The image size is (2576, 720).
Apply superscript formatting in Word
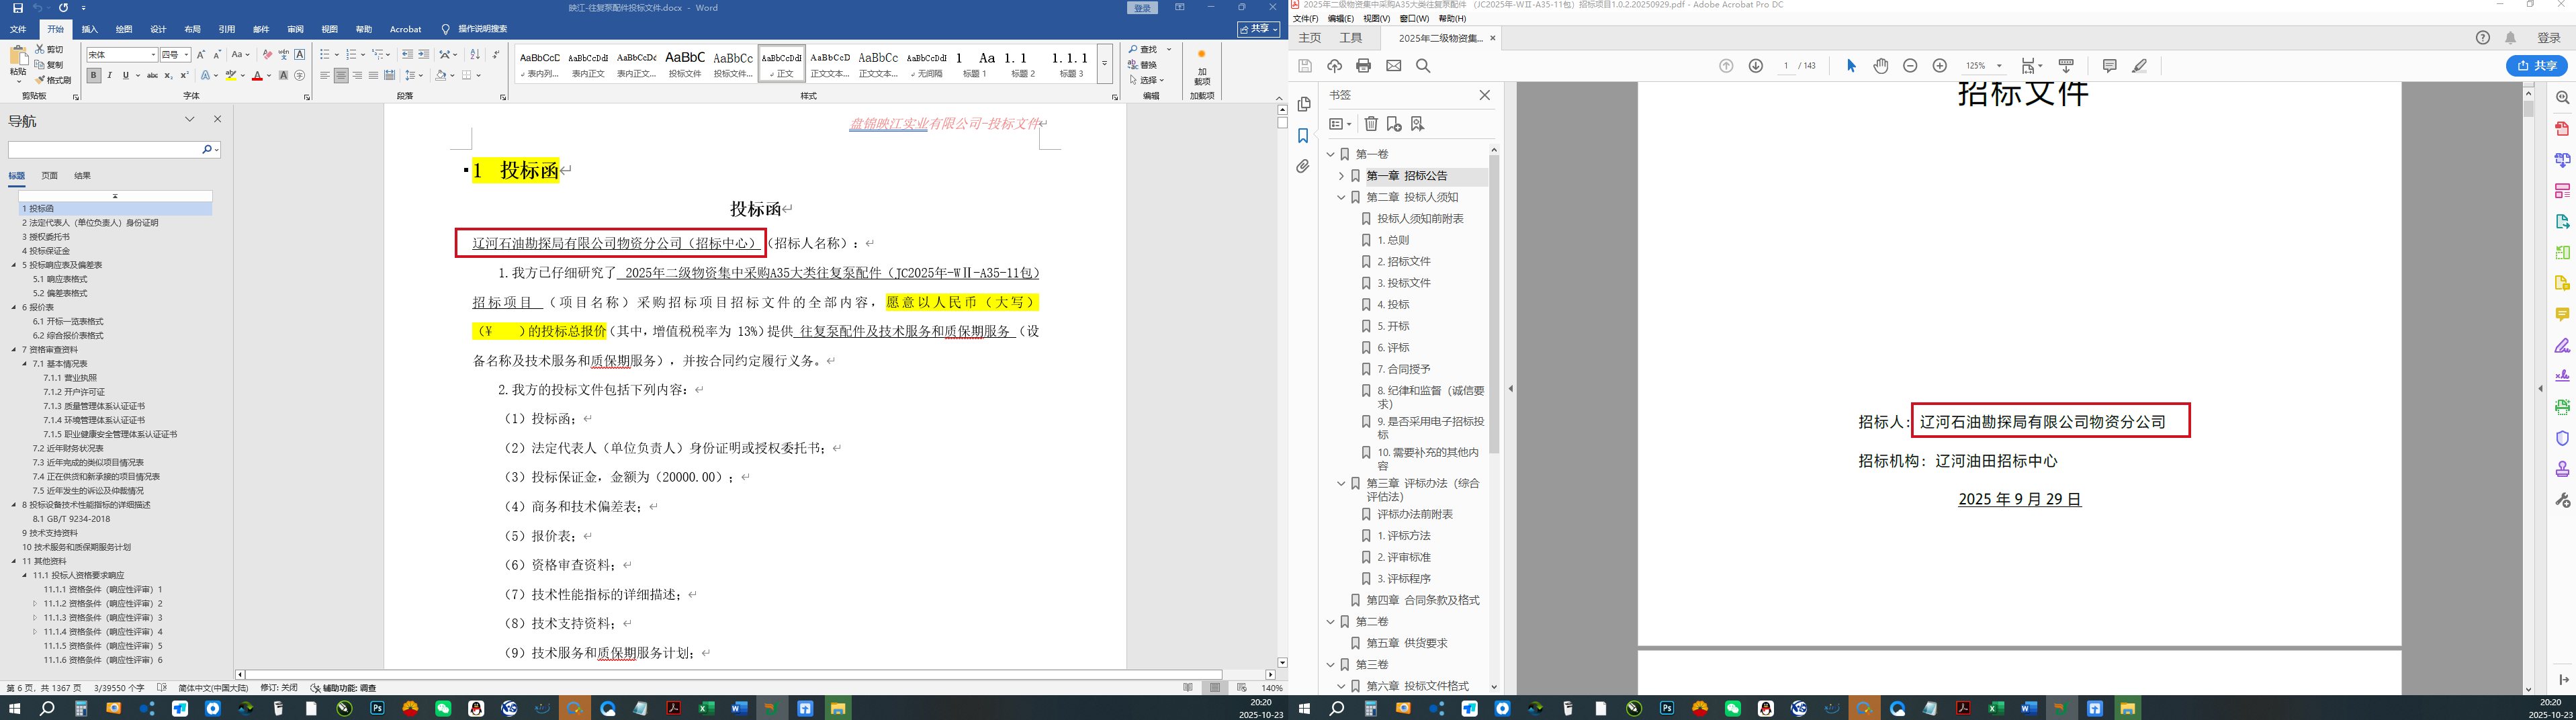184,75
